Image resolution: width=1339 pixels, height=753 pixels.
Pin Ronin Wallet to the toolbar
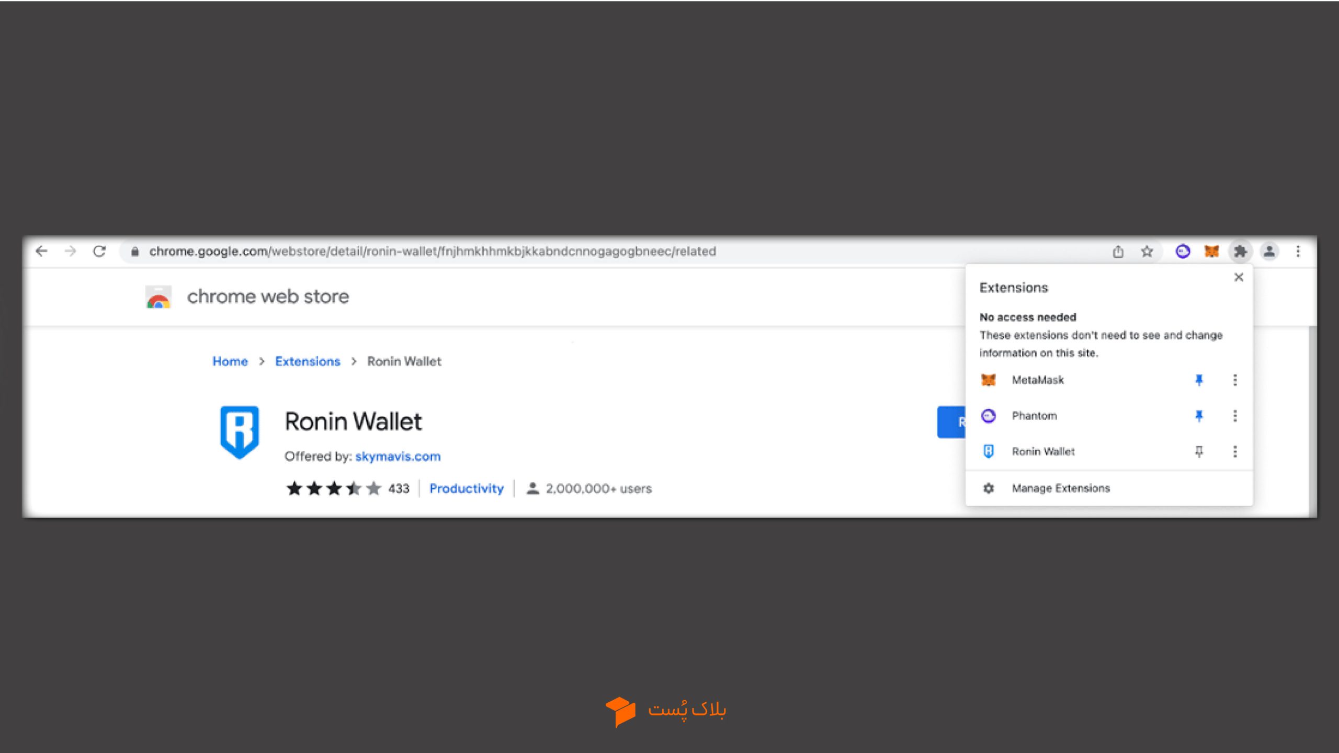click(1199, 451)
